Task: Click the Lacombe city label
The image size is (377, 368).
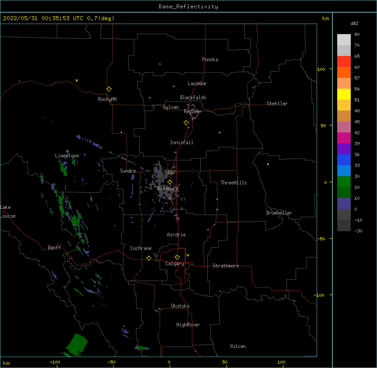Action: 197,83
